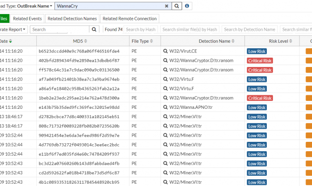Click the Search by Hash field
312x186 pixels.
click(x=141, y=29)
